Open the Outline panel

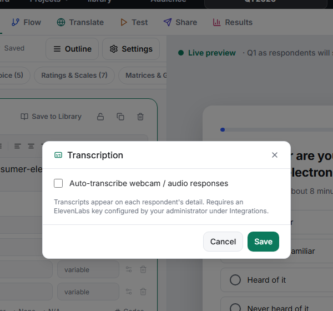point(72,49)
